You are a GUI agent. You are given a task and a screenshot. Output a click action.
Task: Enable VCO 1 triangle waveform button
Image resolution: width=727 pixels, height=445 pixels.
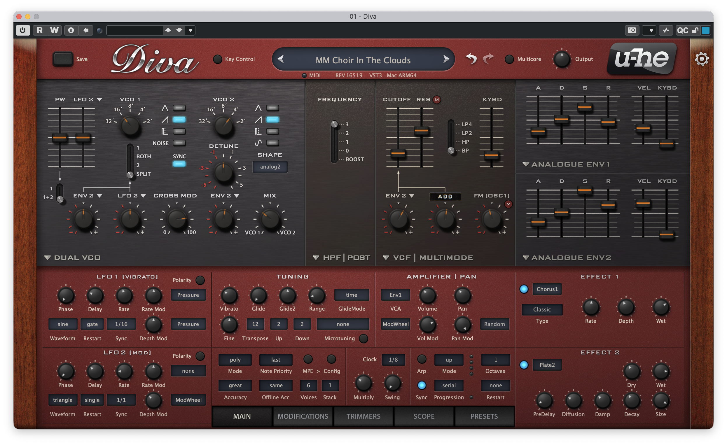click(x=179, y=108)
